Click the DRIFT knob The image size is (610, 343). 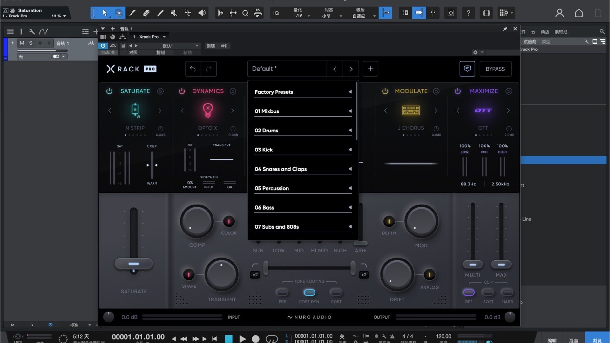pos(397,275)
